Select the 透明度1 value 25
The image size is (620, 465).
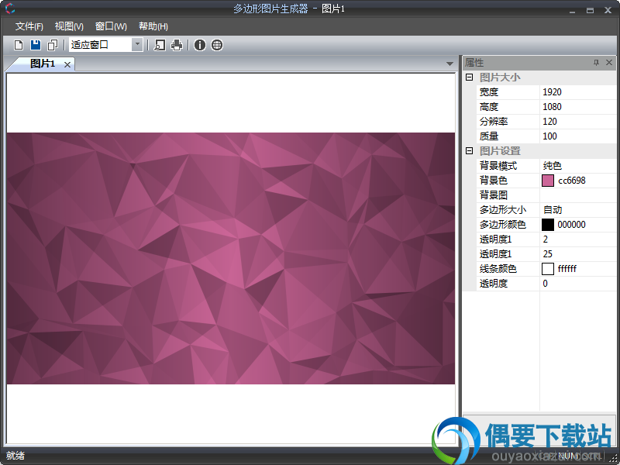(577, 254)
